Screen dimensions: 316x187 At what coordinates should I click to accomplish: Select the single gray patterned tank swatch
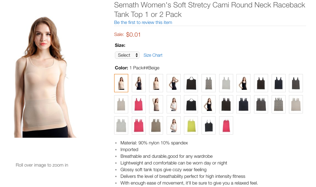(x=208, y=83)
